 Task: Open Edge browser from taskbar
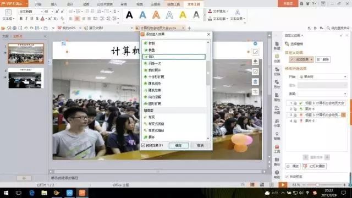coord(32,193)
